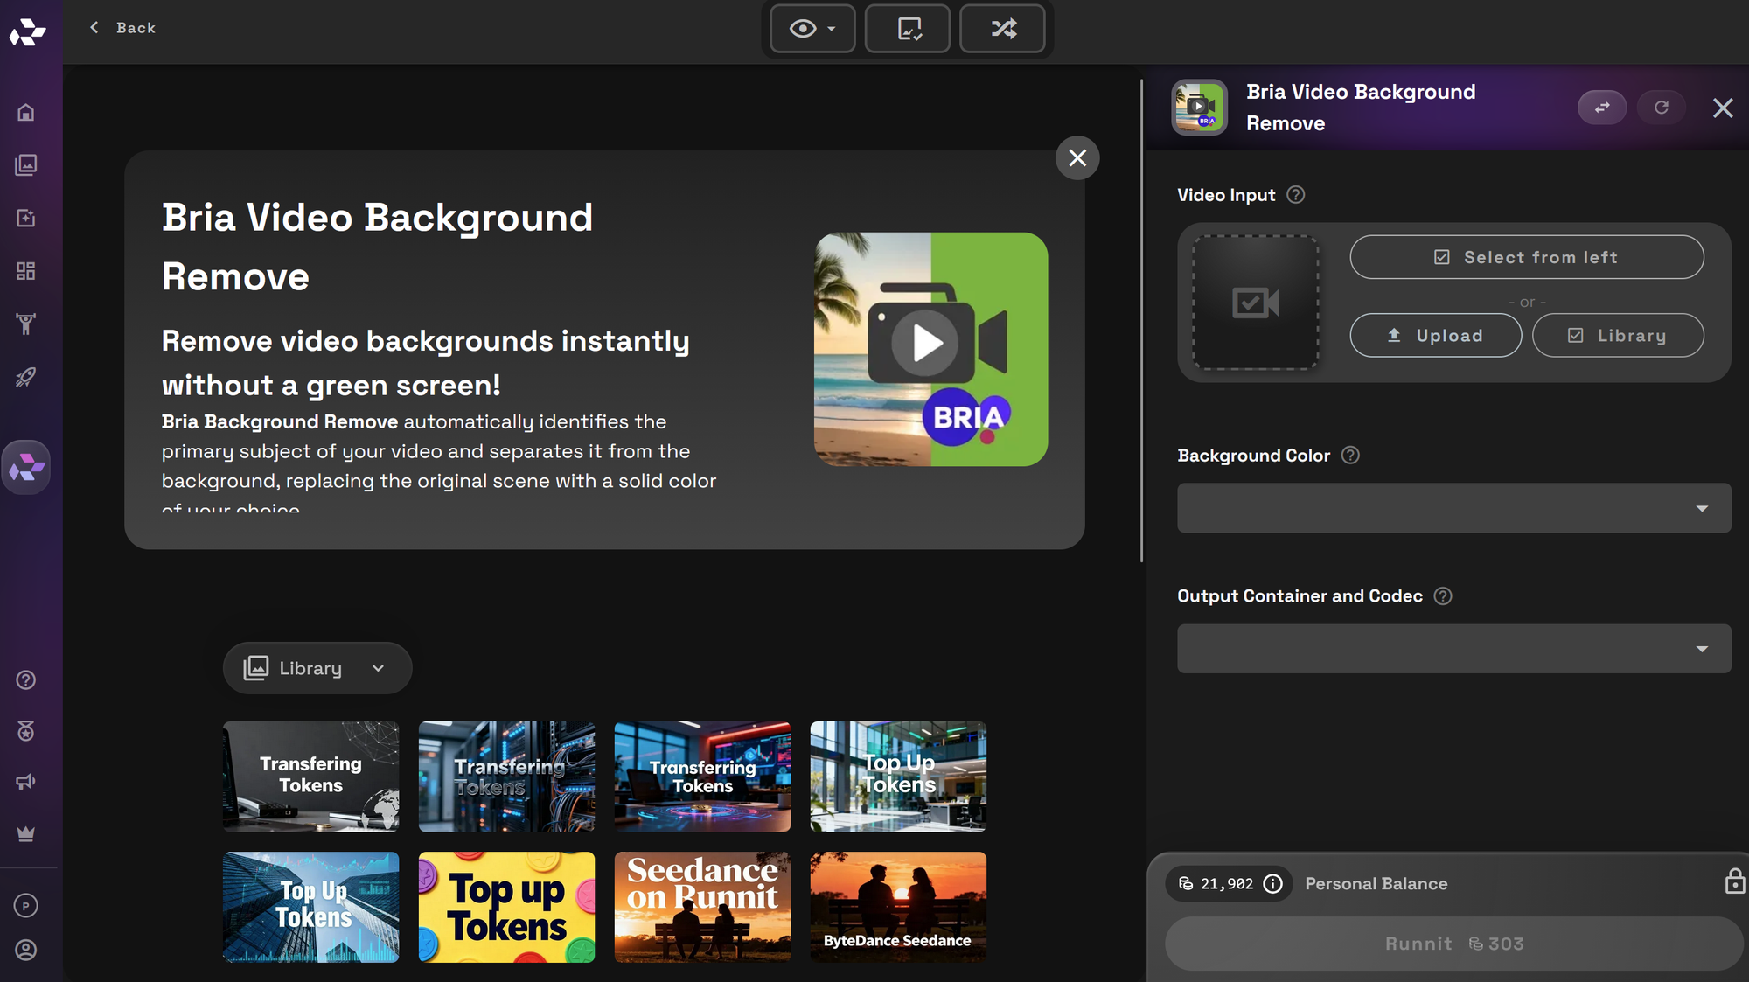Click the crown icon in sidebar
The width and height of the screenshot is (1749, 982).
(26, 833)
